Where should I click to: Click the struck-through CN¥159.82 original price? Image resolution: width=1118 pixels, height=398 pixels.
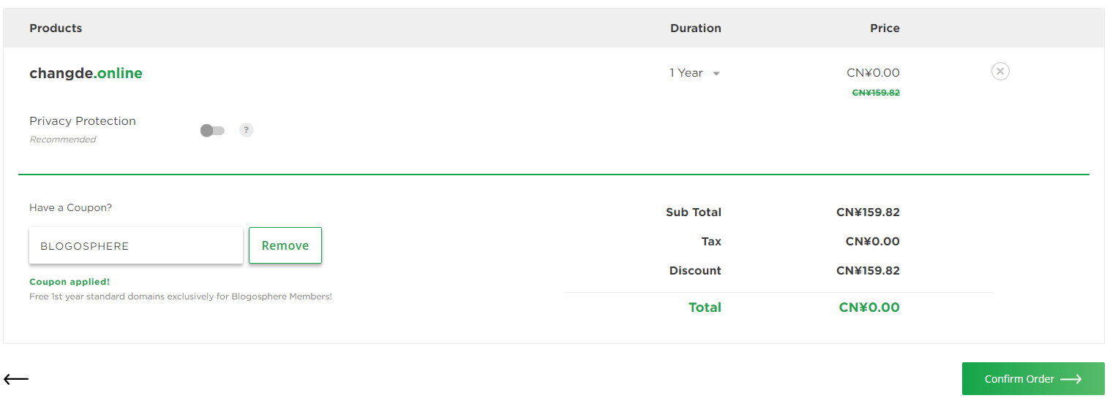[x=876, y=93]
